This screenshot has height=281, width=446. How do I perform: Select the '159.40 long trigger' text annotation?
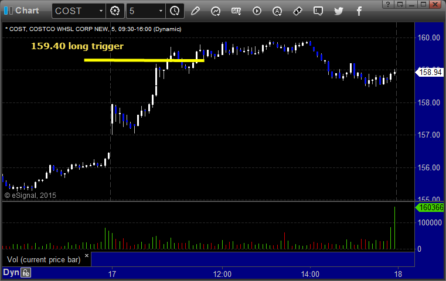[77, 46]
